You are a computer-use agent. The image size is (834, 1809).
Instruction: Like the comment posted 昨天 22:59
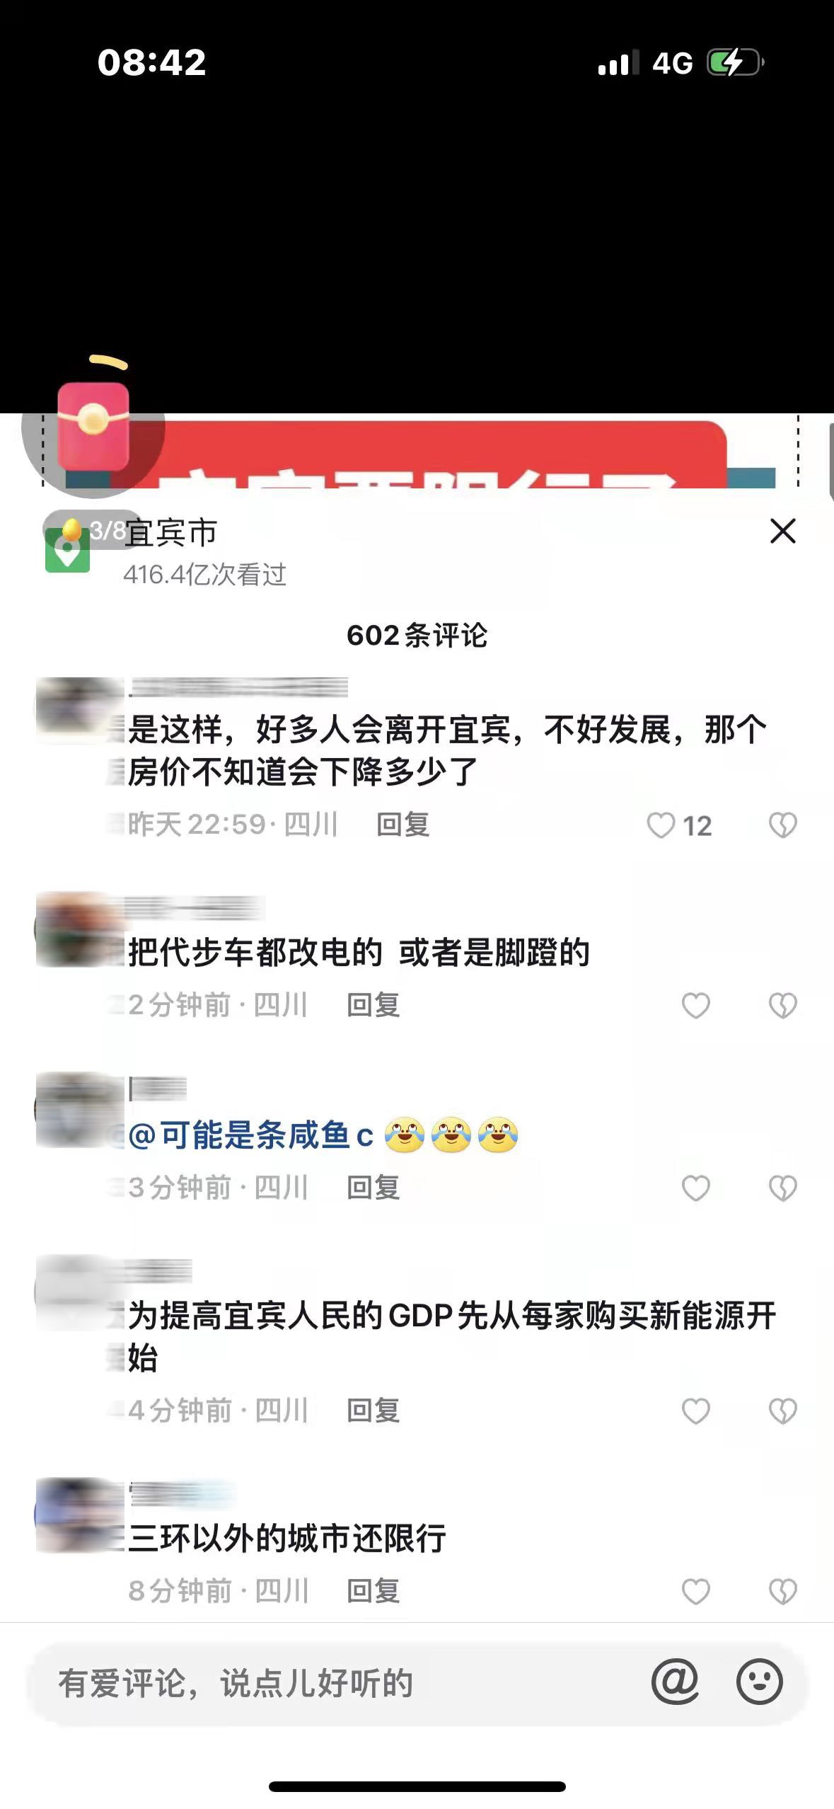661,825
